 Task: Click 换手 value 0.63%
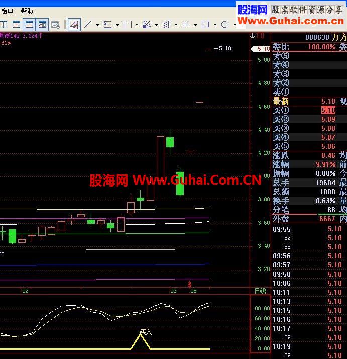(326, 201)
